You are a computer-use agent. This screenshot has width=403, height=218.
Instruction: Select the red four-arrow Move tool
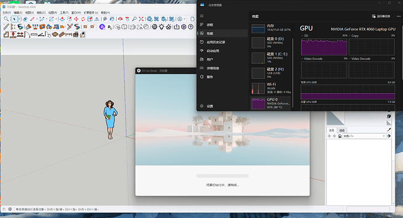76,19
